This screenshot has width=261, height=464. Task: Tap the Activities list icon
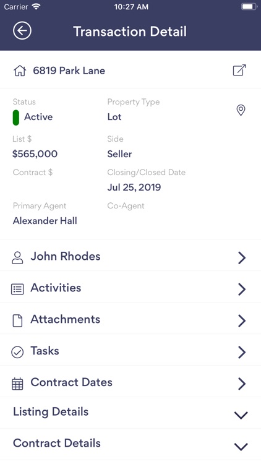17,289
